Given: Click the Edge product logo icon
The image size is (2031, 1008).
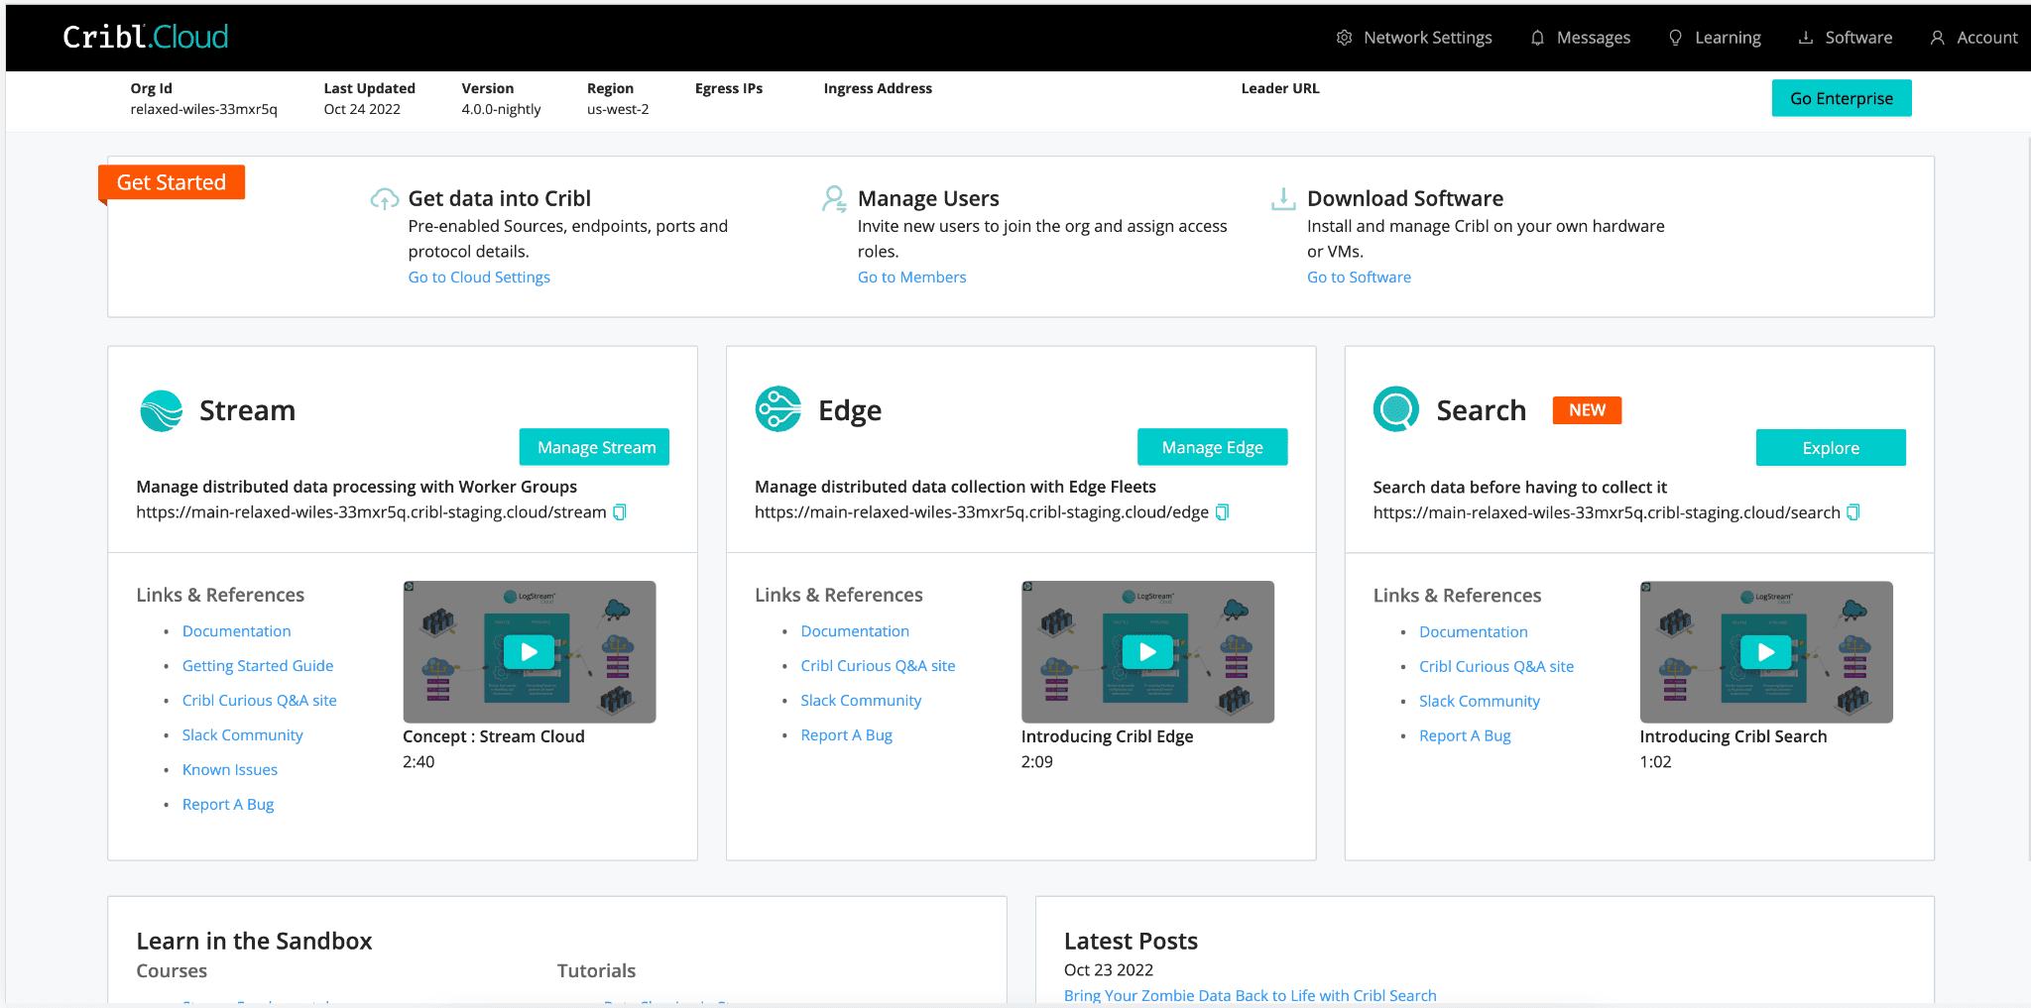Looking at the screenshot, I should click(778, 409).
